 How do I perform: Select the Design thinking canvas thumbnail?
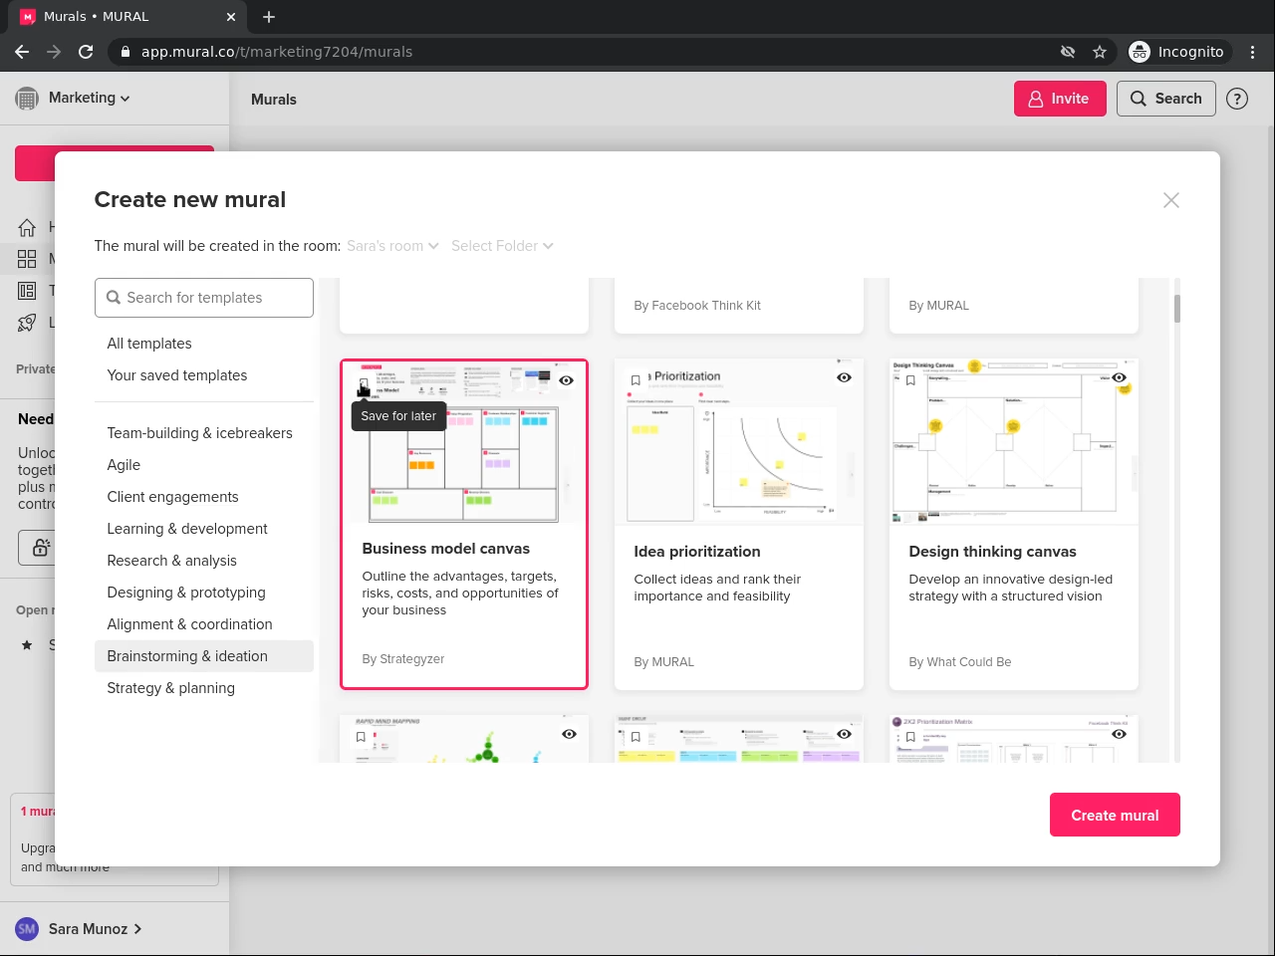(1014, 442)
